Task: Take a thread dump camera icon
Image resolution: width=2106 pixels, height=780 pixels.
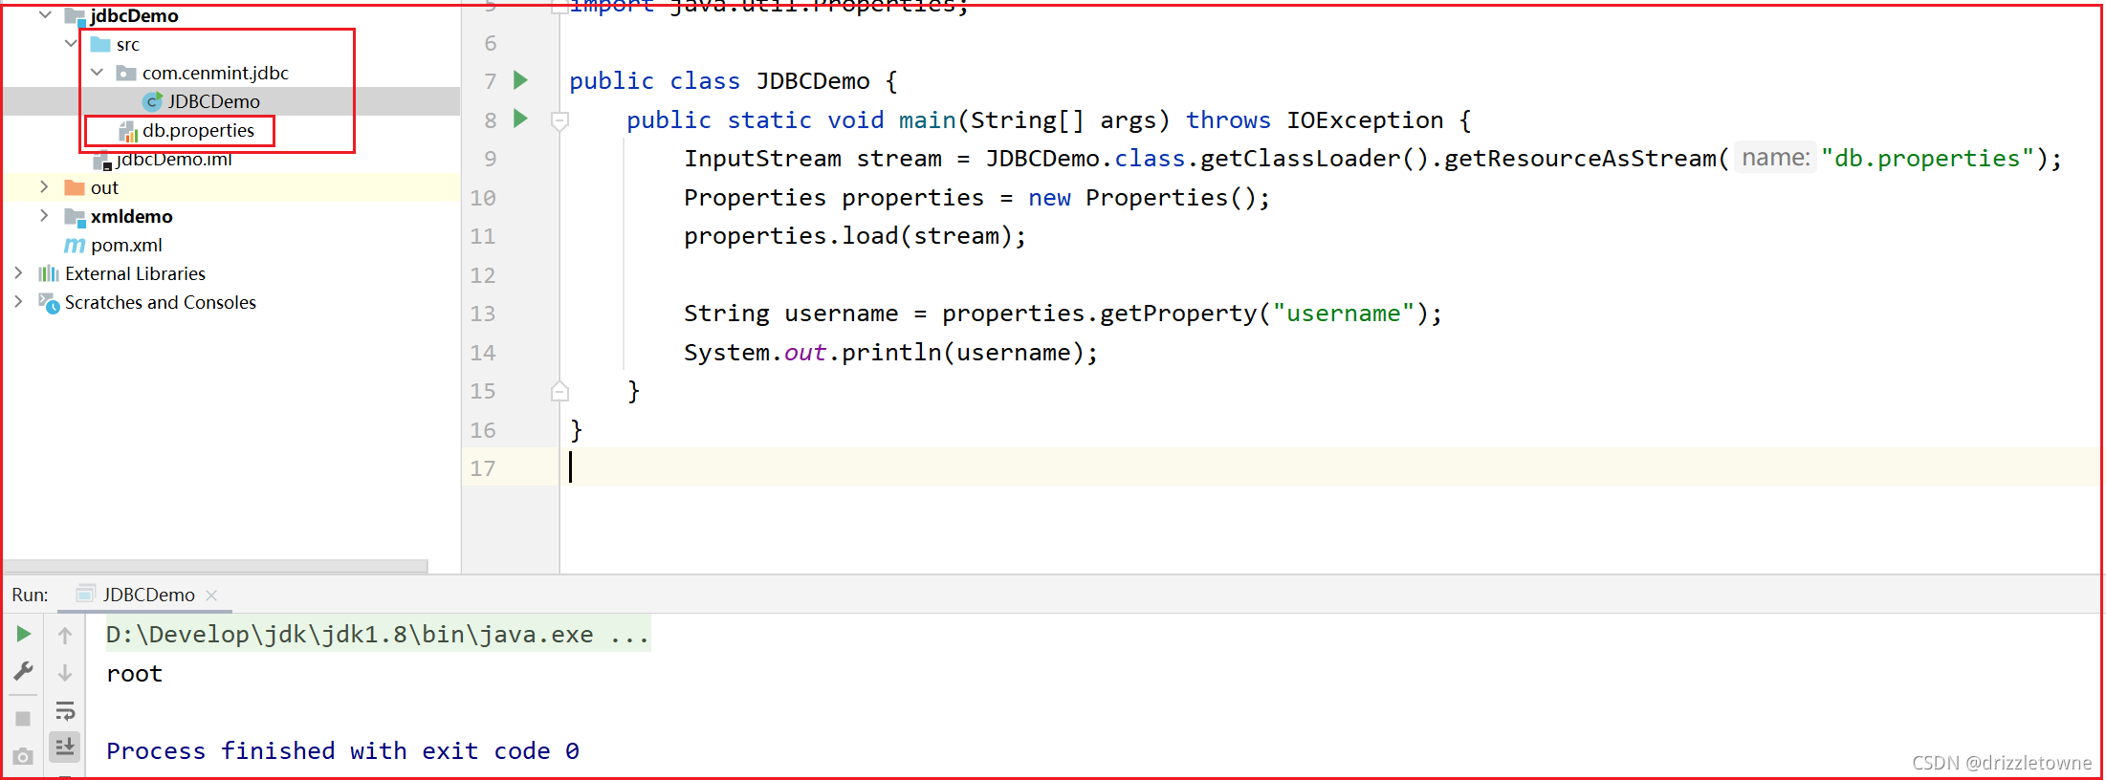Action: (x=23, y=756)
